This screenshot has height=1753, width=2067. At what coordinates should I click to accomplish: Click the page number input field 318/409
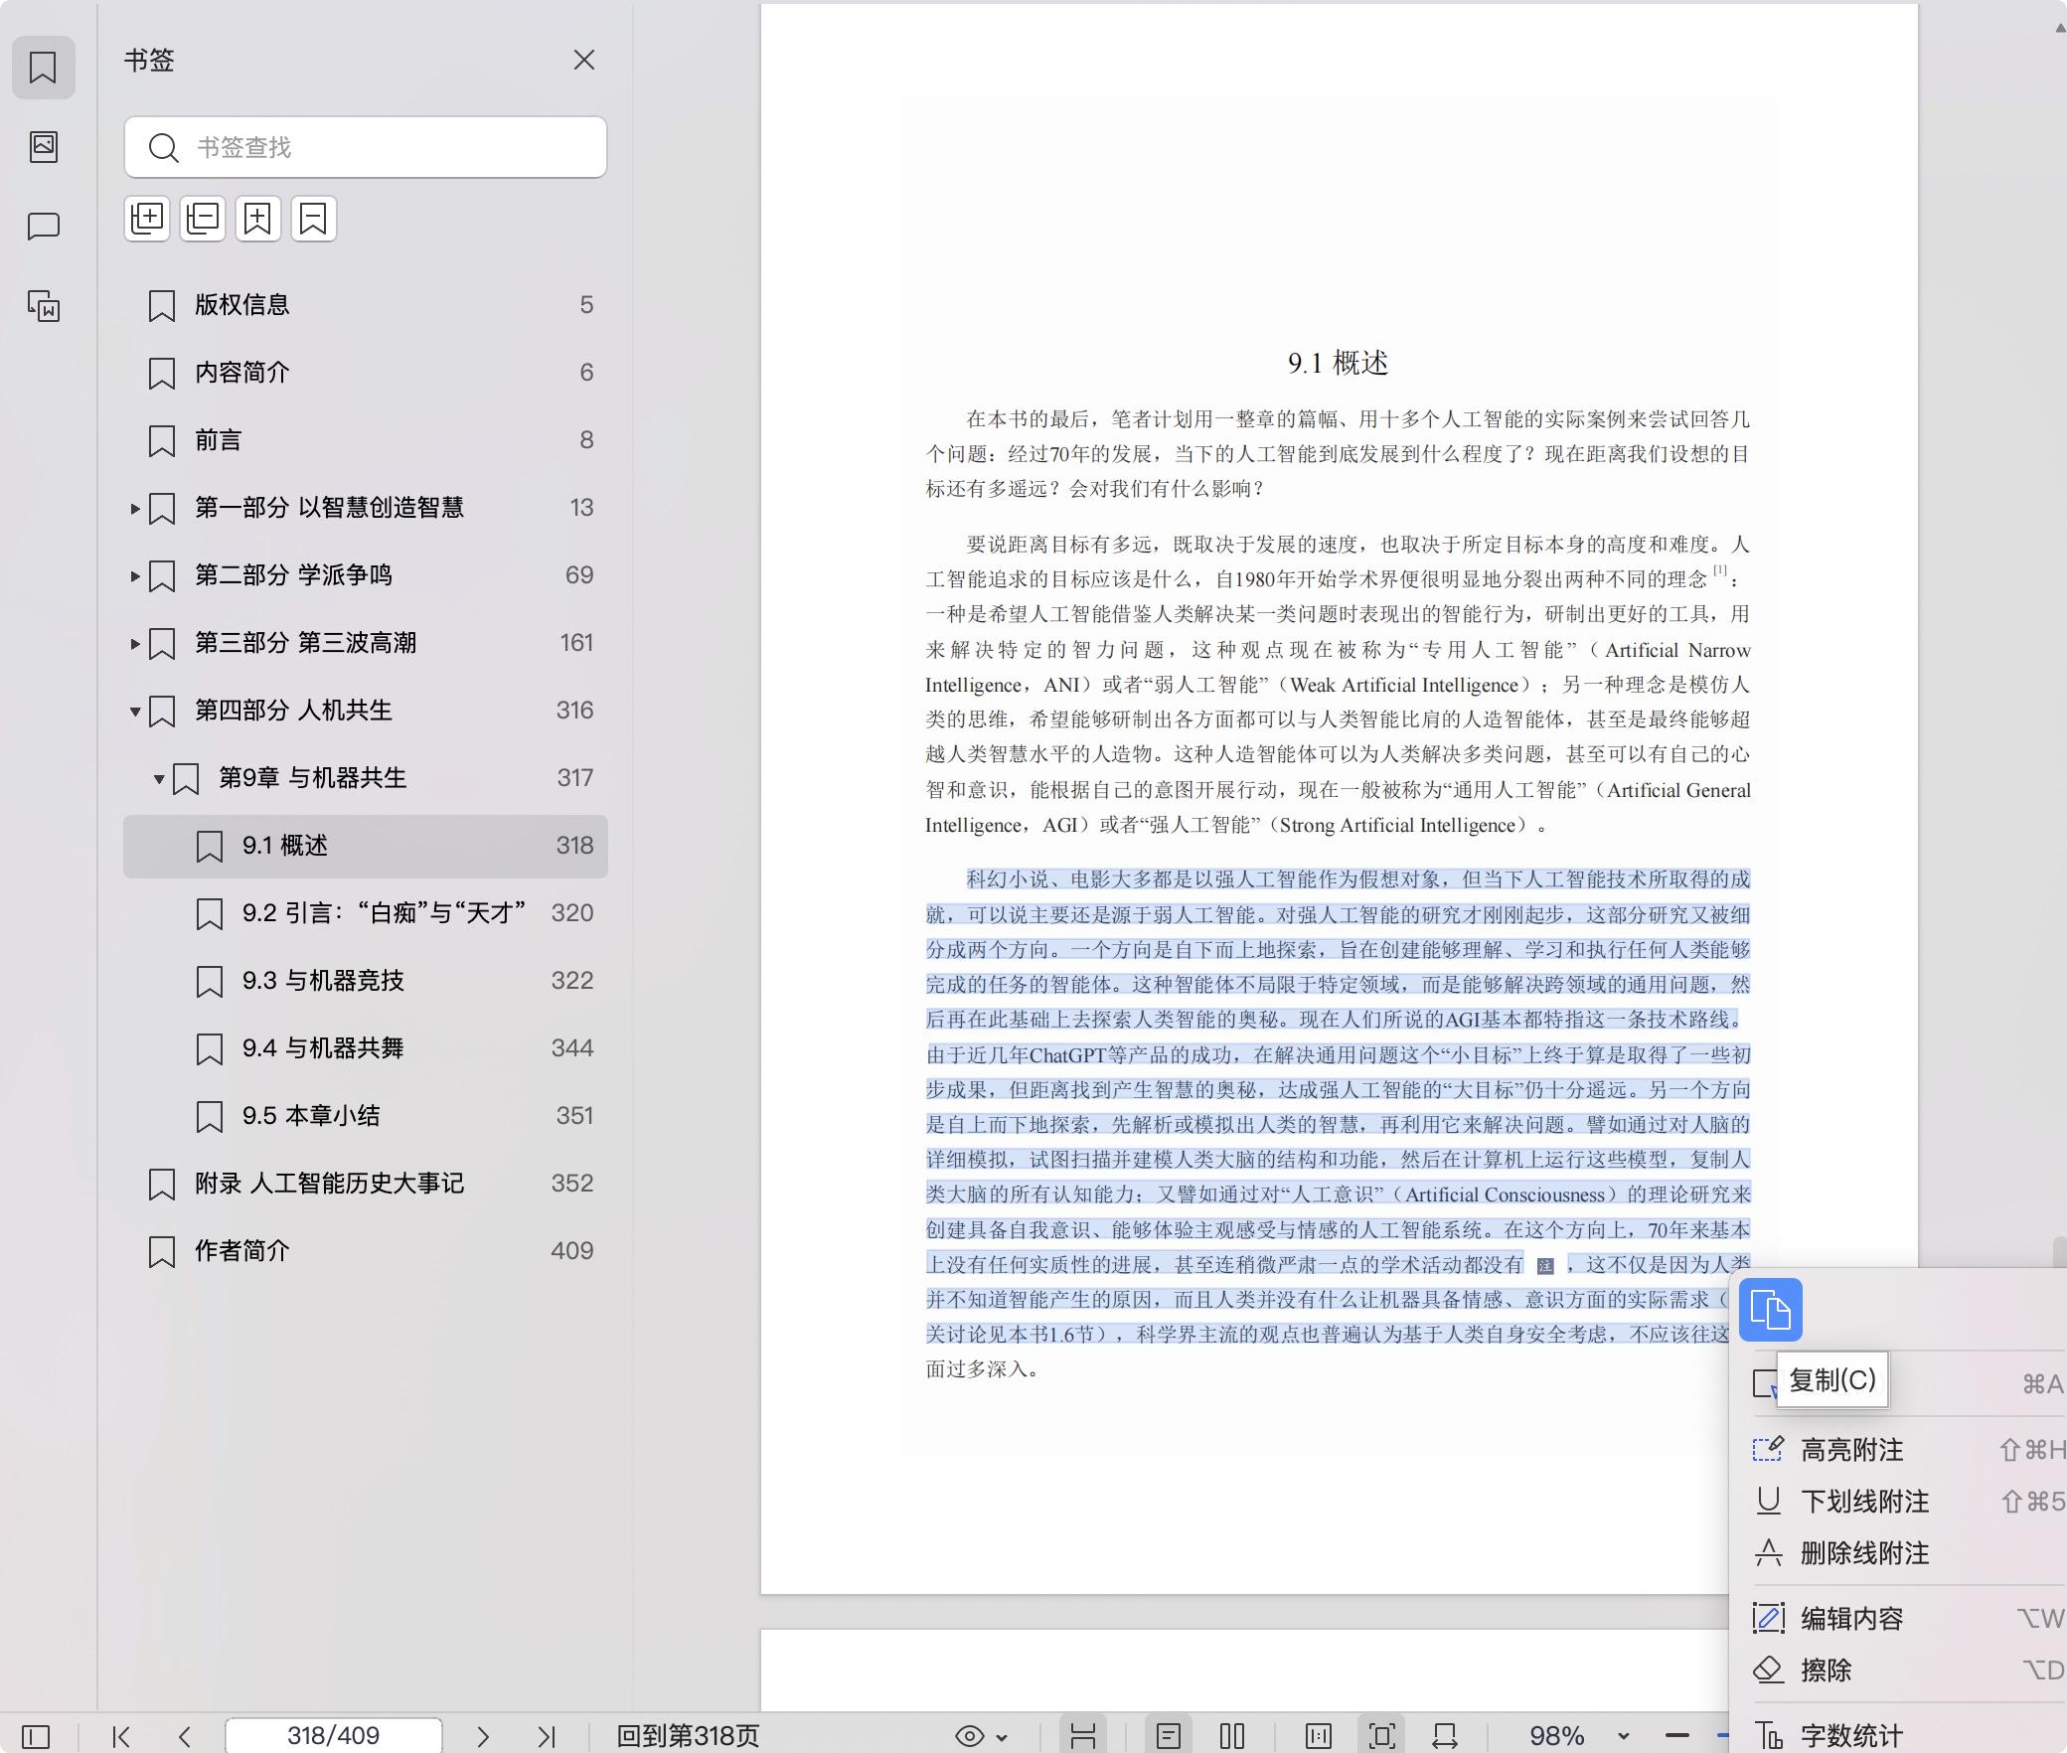(333, 1736)
